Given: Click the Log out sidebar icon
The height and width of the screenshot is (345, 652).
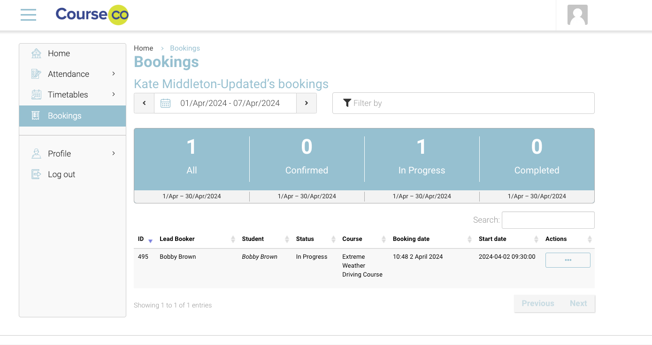Looking at the screenshot, I should [x=36, y=174].
